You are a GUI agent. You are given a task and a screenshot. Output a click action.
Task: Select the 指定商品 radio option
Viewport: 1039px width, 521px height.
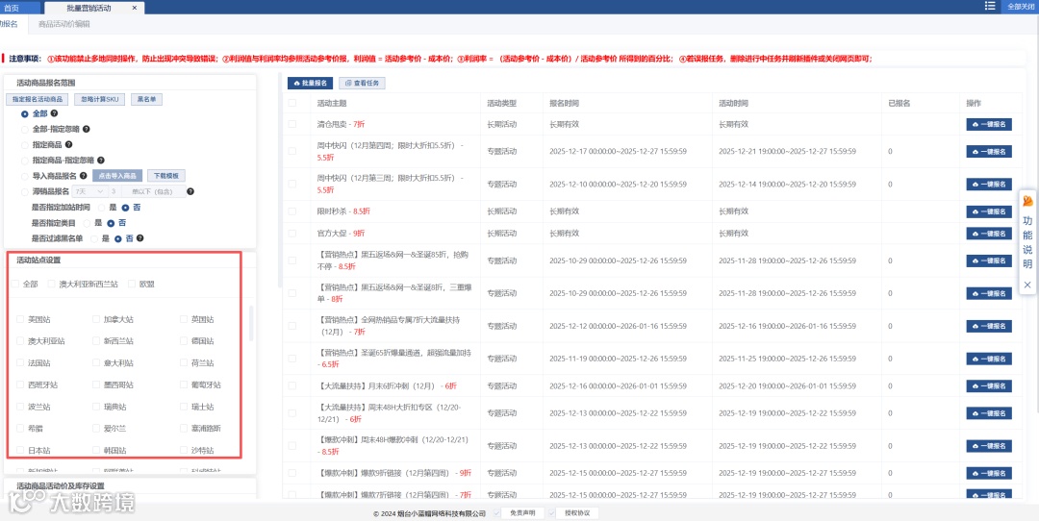[x=24, y=145]
